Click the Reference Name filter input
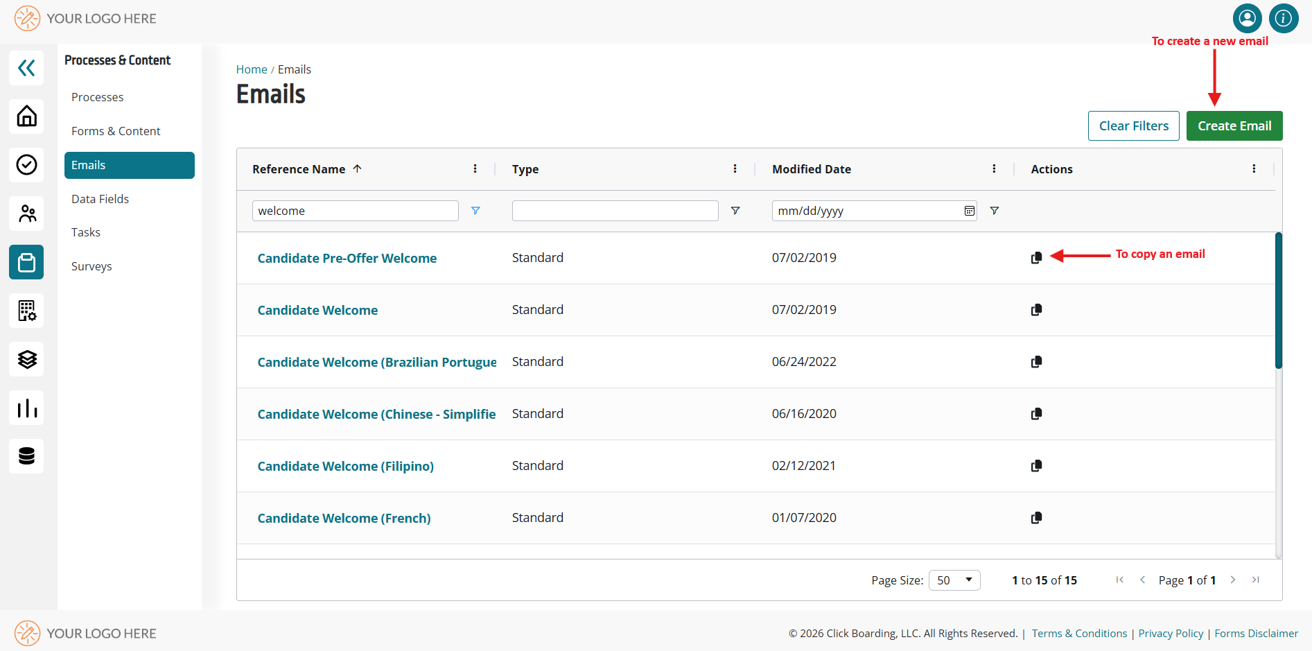The width and height of the screenshot is (1312, 651). 356,211
